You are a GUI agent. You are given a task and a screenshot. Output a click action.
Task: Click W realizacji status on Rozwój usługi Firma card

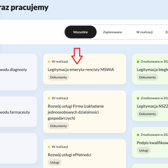coord(60,98)
